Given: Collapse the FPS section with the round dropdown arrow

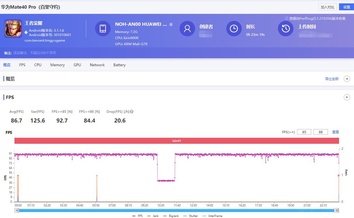Looking at the screenshot, I should [347, 98].
